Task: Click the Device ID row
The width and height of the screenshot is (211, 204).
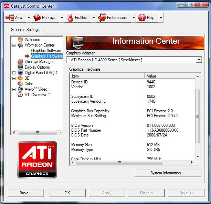Action: 133,82
